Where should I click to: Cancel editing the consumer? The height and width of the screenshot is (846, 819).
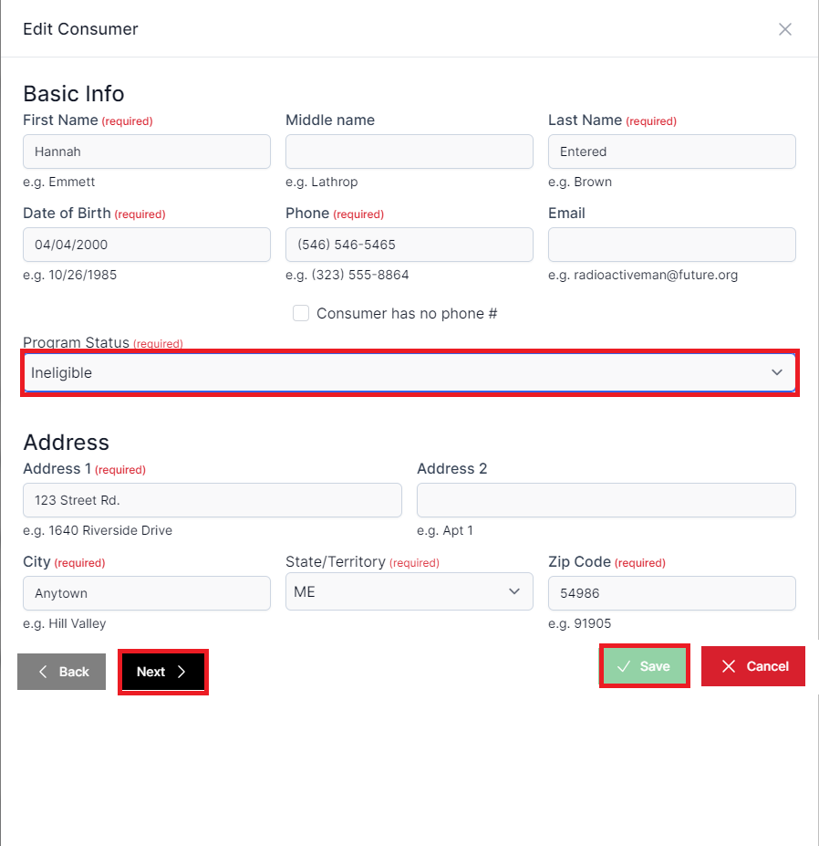[753, 666]
